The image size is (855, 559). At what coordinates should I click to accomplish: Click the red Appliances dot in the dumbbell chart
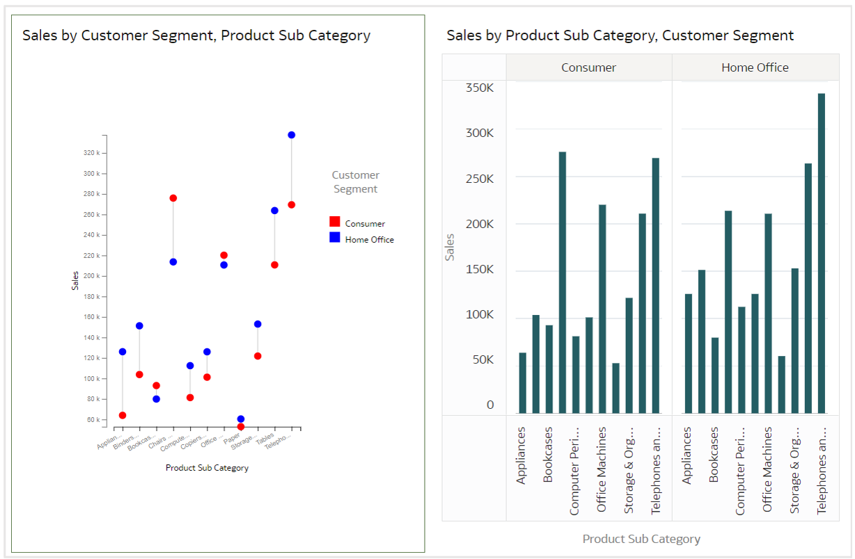point(123,415)
